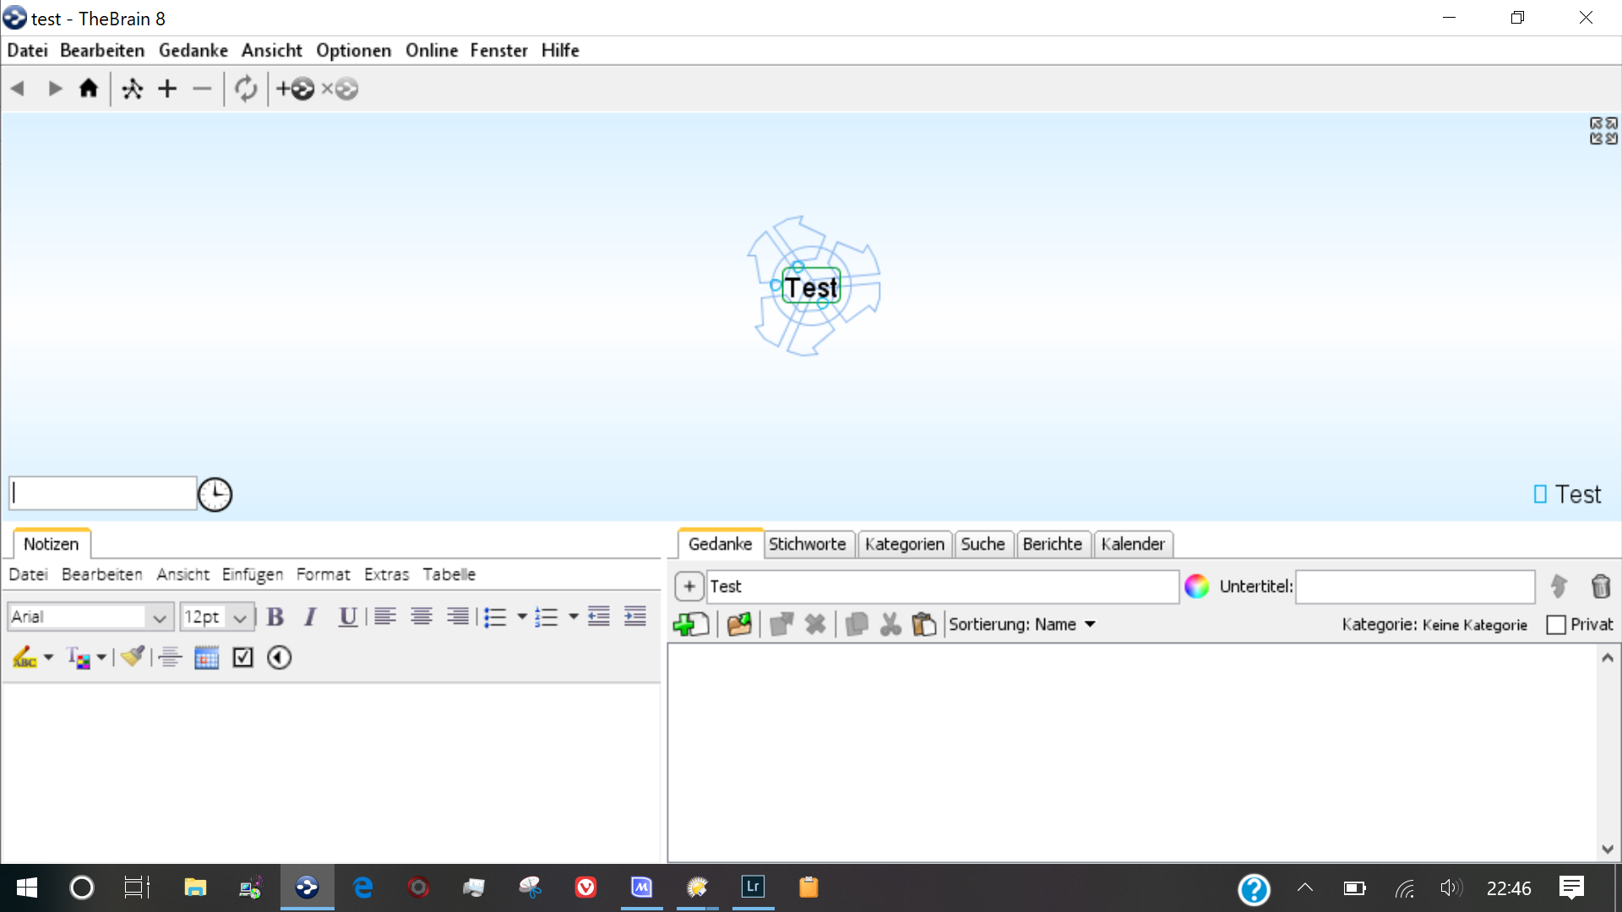Open the Arial font dropdown
This screenshot has height=912, width=1622.
(159, 618)
